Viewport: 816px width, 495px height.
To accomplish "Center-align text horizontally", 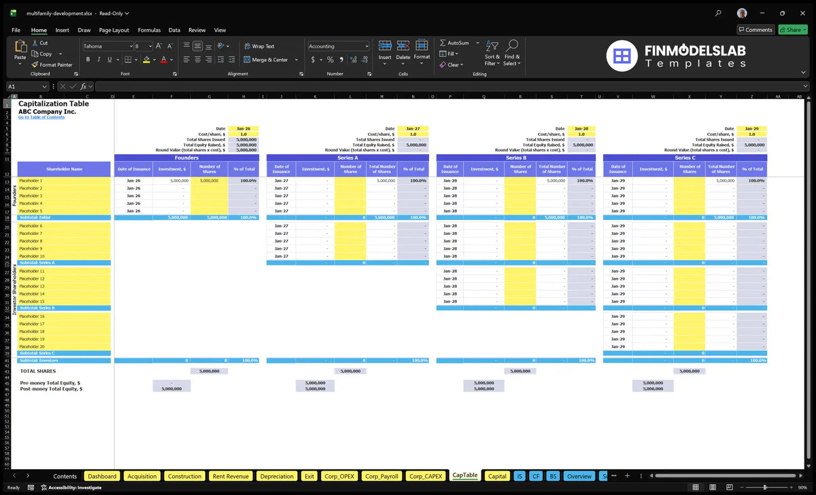I will (x=197, y=60).
